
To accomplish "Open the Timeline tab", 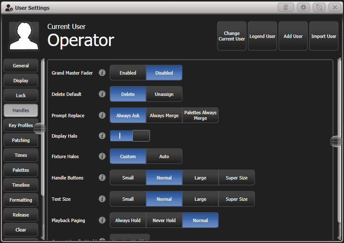I will click(x=20, y=185).
